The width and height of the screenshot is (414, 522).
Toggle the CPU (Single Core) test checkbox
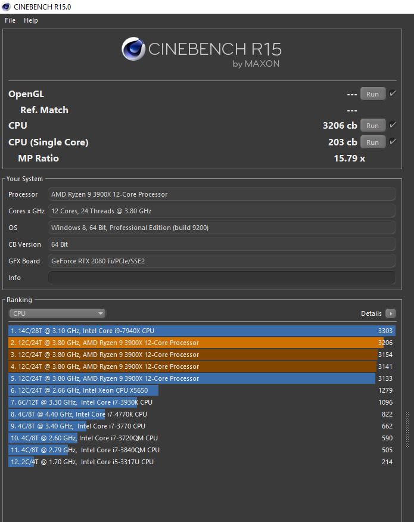pos(393,142)
